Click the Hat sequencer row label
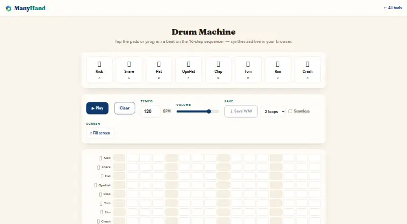The image size is (407, 224). (106, 176)
